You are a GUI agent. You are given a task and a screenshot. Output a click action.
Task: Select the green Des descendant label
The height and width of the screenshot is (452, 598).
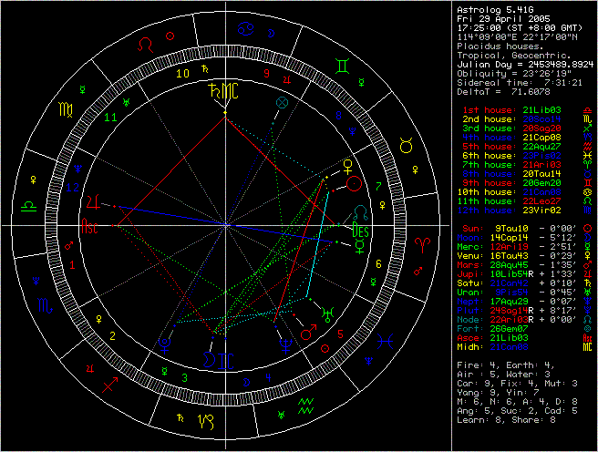click(x=361, y=230)
